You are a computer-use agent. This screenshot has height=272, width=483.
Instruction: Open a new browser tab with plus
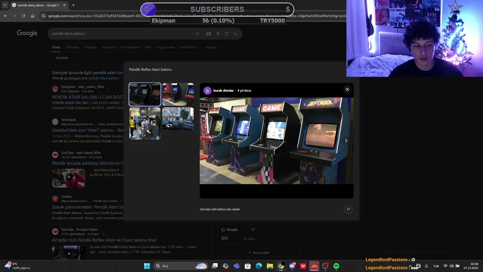point(73,5)
